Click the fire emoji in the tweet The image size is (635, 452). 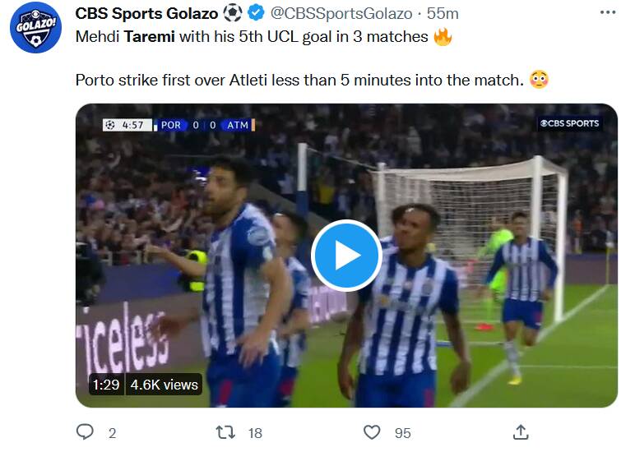[x=443, y=37]
